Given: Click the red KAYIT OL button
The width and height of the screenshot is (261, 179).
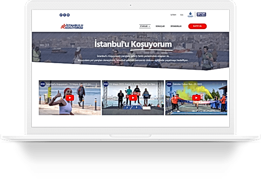Looking at the screenshot, I should point(197,26).
